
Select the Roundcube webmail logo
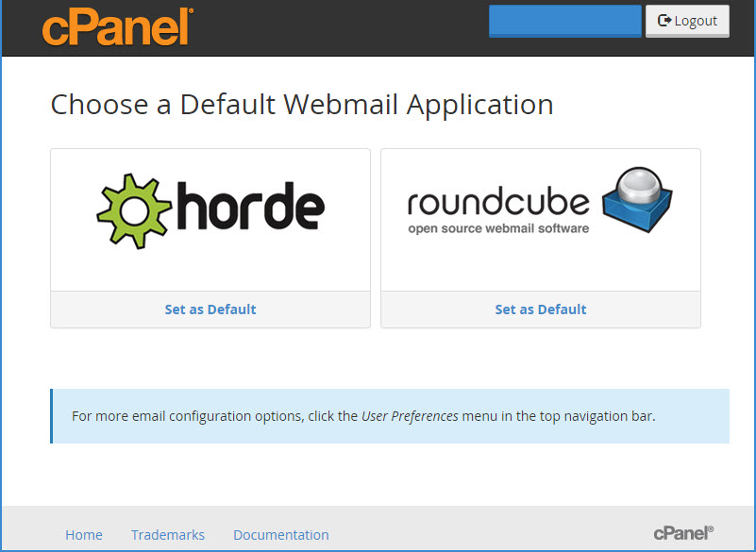pyautogui.click(x=540, y=201)
